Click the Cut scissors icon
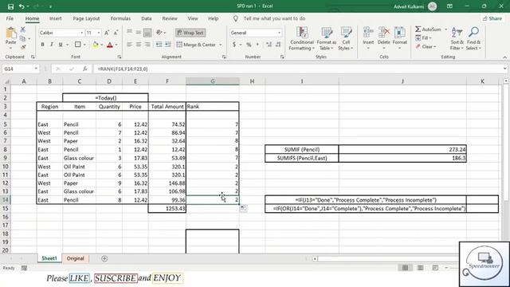Image resolution: width=510 pixels, height=287 pixels. point(23,29)
